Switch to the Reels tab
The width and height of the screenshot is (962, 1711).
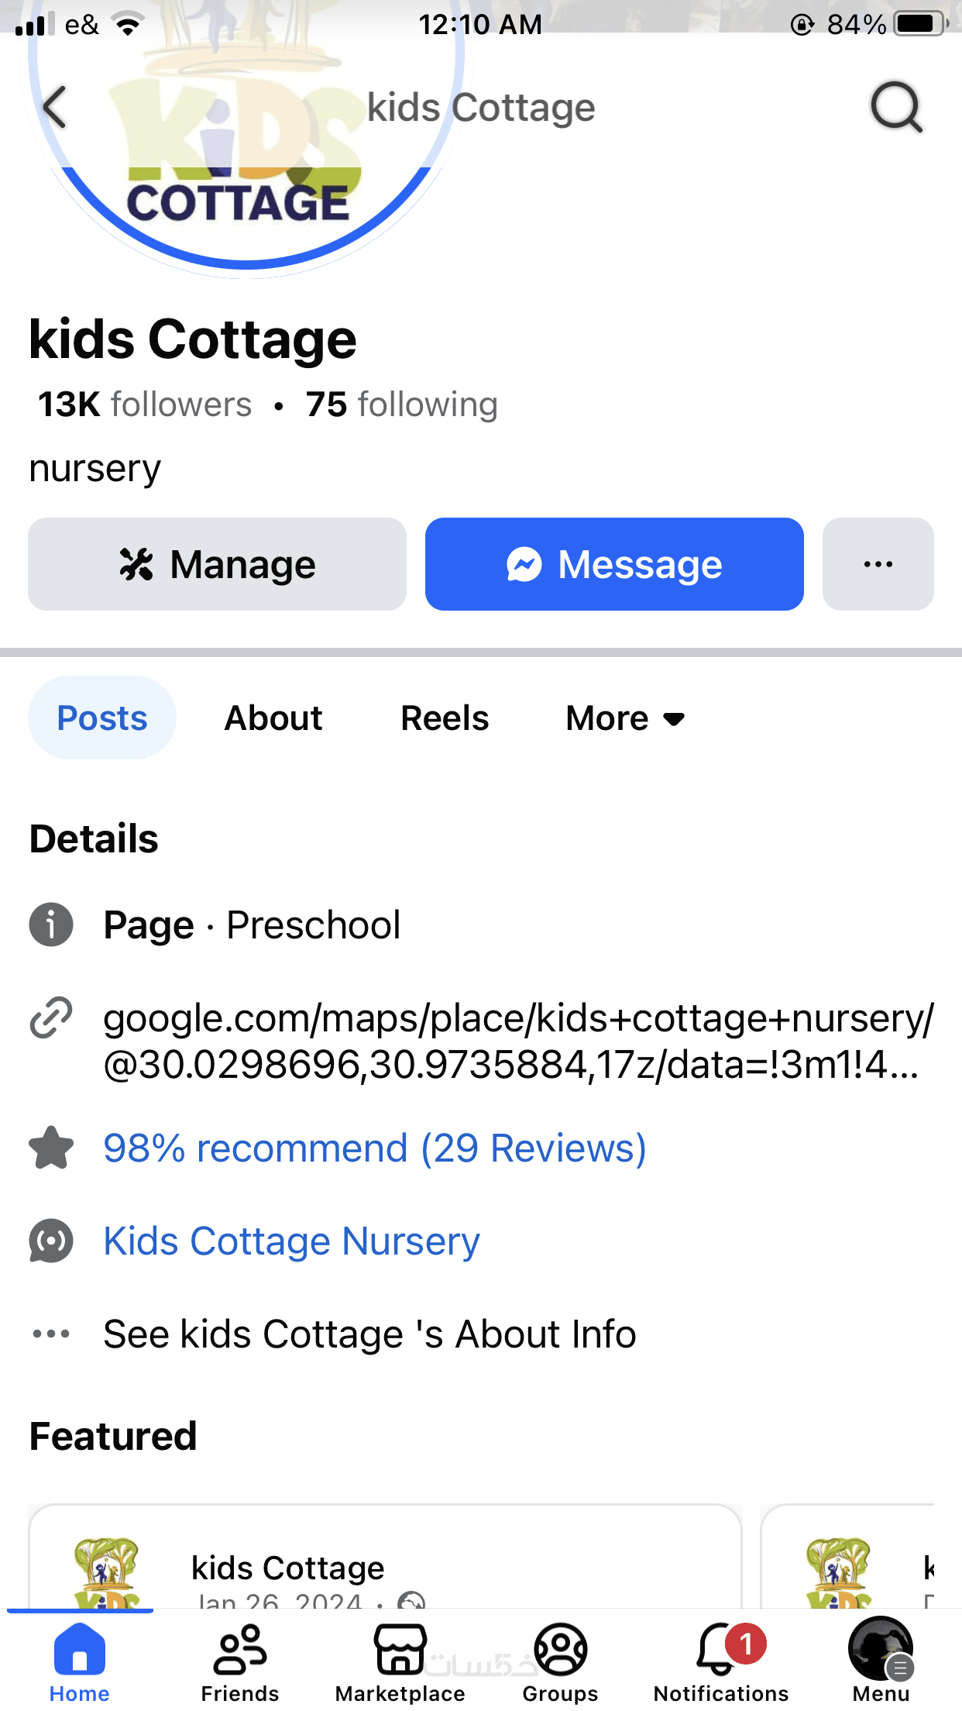click(445, 718)
